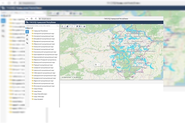Click the camera icon on the map
185x123 pixels.
pos(96,65)
